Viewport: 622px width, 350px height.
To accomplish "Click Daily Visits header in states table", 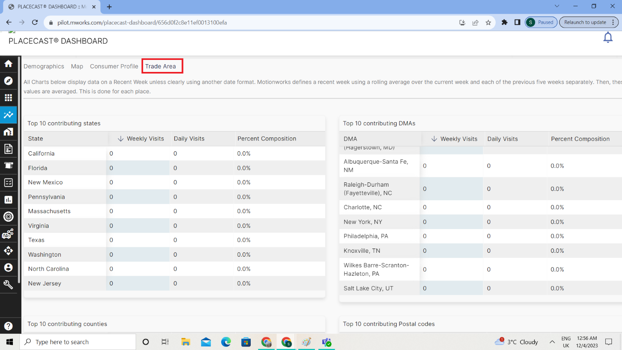I will (x=189, y=139).
